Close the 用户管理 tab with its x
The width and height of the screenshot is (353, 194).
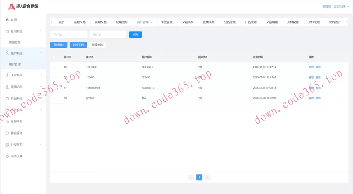(x=151, y=22)
